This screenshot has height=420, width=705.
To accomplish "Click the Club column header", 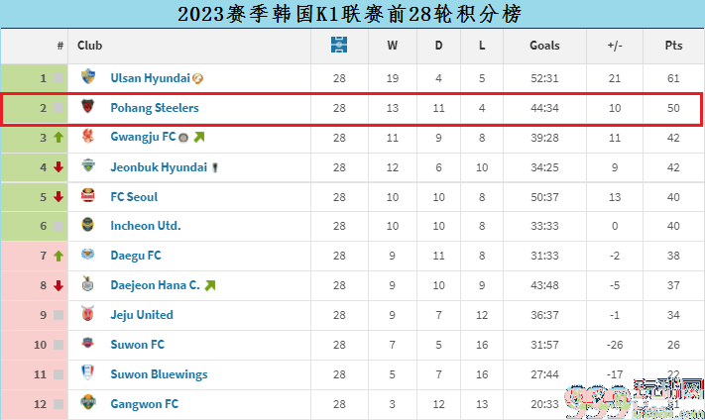I will pyautogui.click(x=90, y=46).
